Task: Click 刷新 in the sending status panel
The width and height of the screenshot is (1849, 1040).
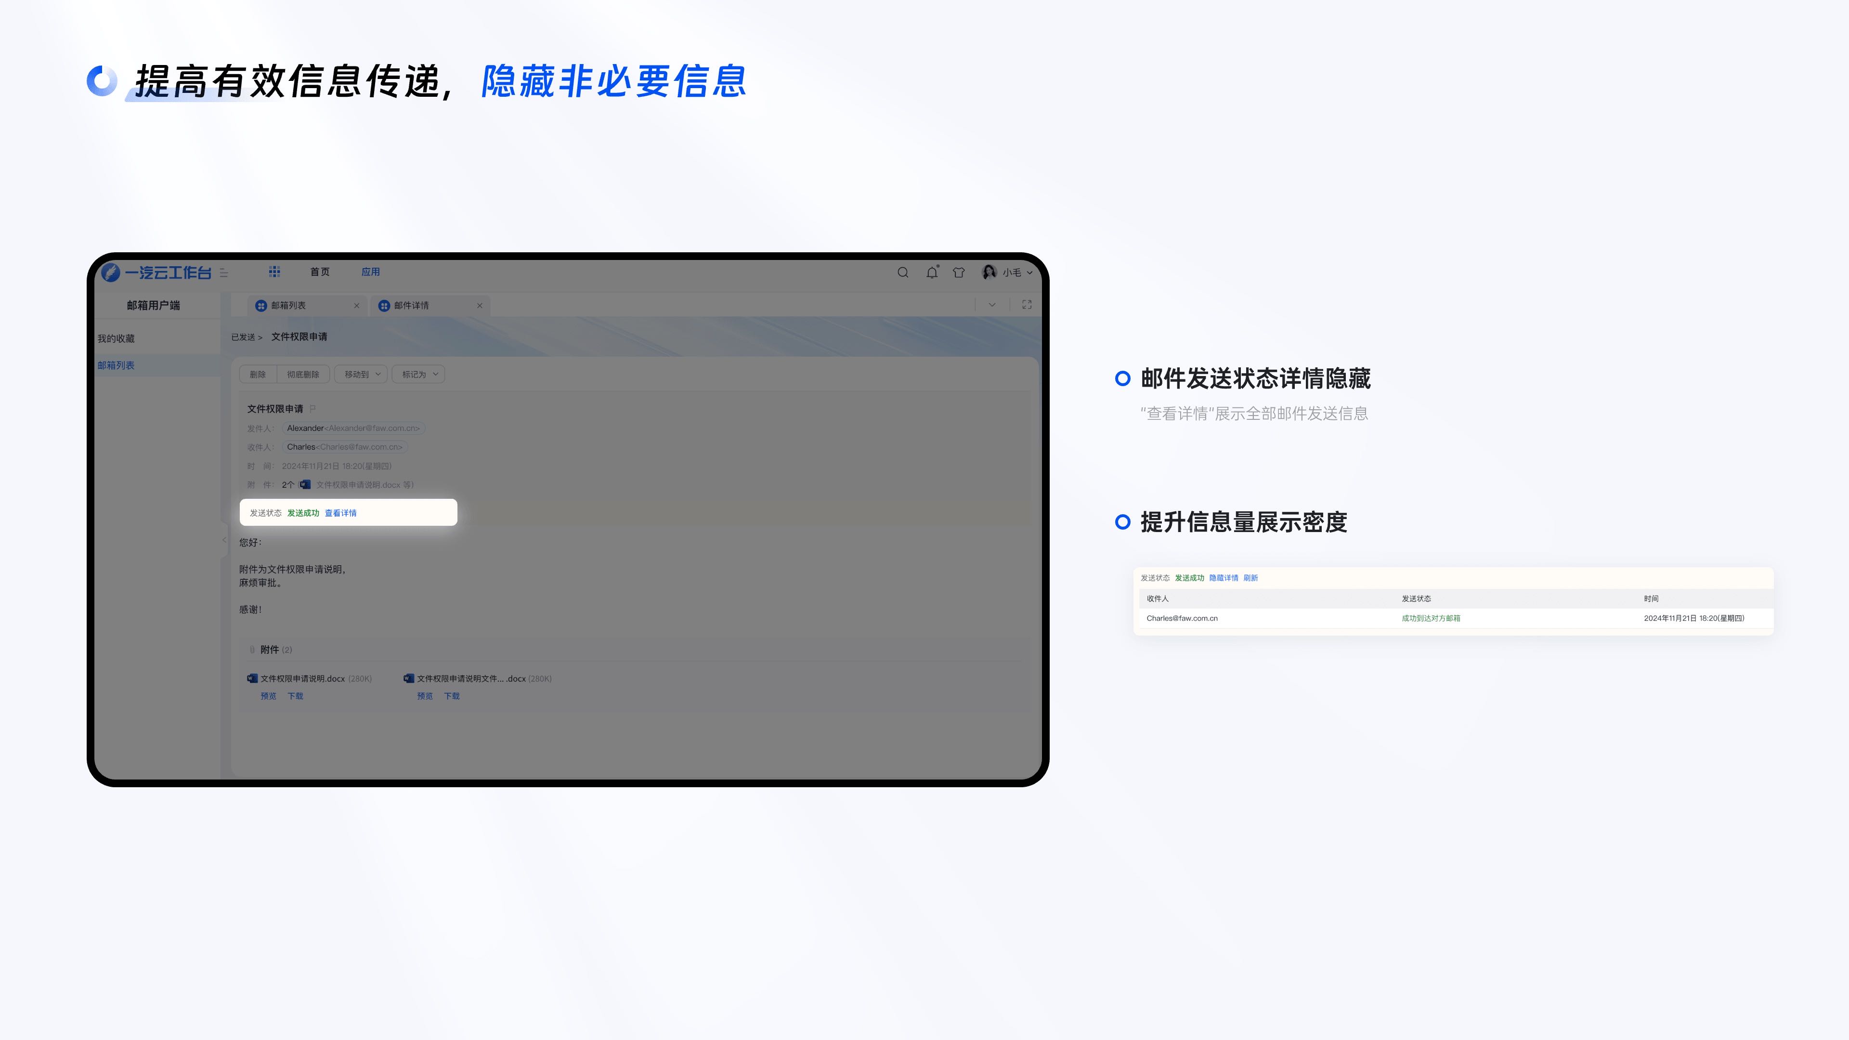Action: click(x=1250, y=578)
